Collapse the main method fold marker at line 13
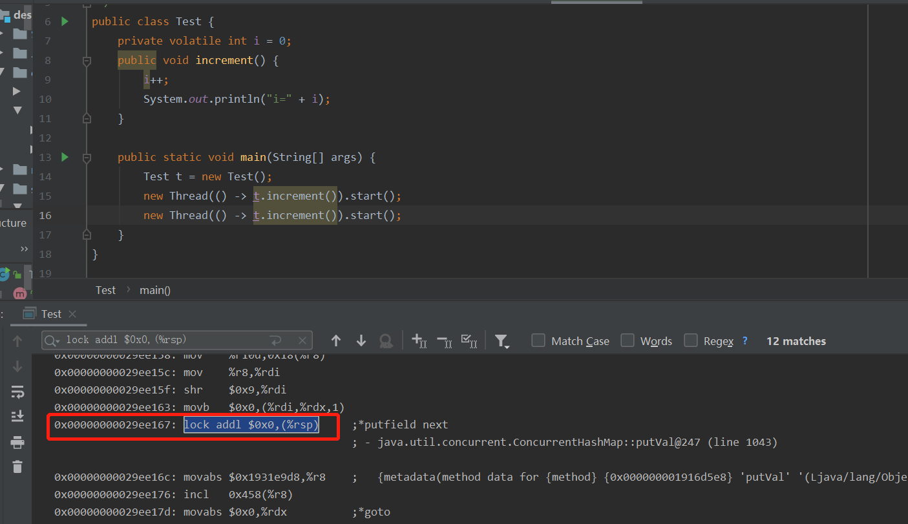This screenshot has height=524, width=908. point(87,158)
